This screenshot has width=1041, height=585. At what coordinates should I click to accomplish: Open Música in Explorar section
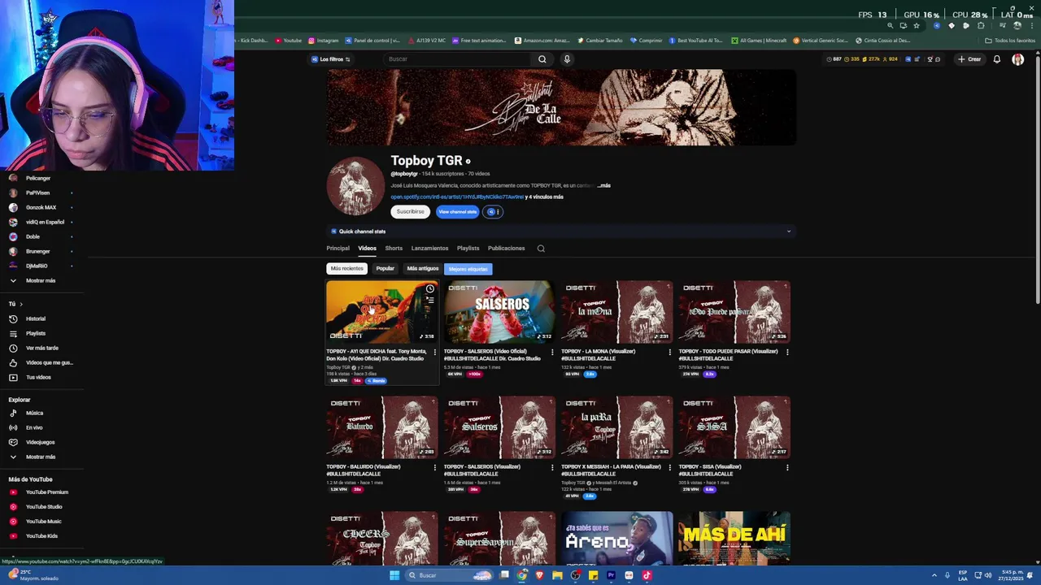(34, 413)
